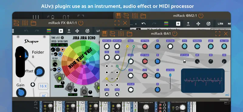Click the waveform scope display
Image resolution: width=243 pixels, height=112 pixels.
203,81
